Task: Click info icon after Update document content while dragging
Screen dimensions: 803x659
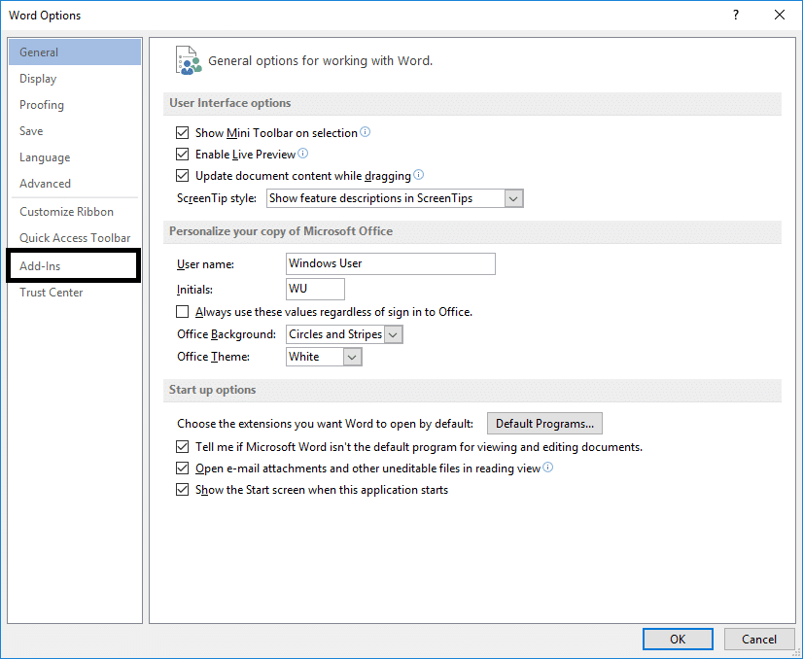Action: coord(419,176)
